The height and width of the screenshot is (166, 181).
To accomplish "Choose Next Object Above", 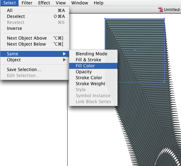I will coord(35,38).
